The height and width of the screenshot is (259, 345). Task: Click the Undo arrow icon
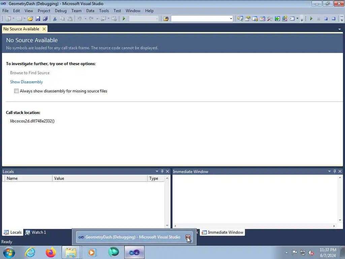(79, 19)
